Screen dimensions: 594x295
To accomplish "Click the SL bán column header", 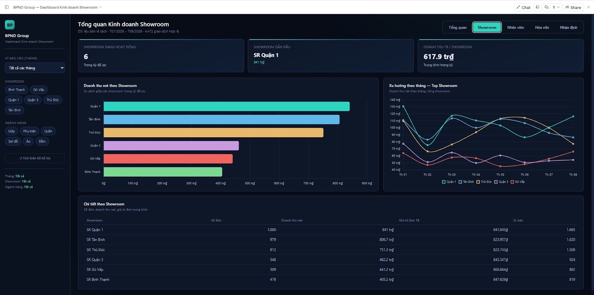I will 518,220.
